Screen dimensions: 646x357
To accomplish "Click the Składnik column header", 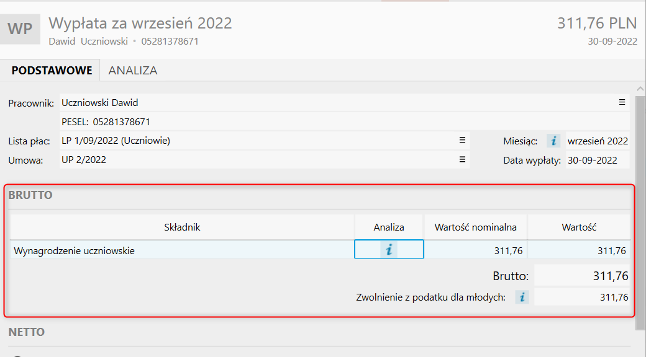I will [182, 227].
